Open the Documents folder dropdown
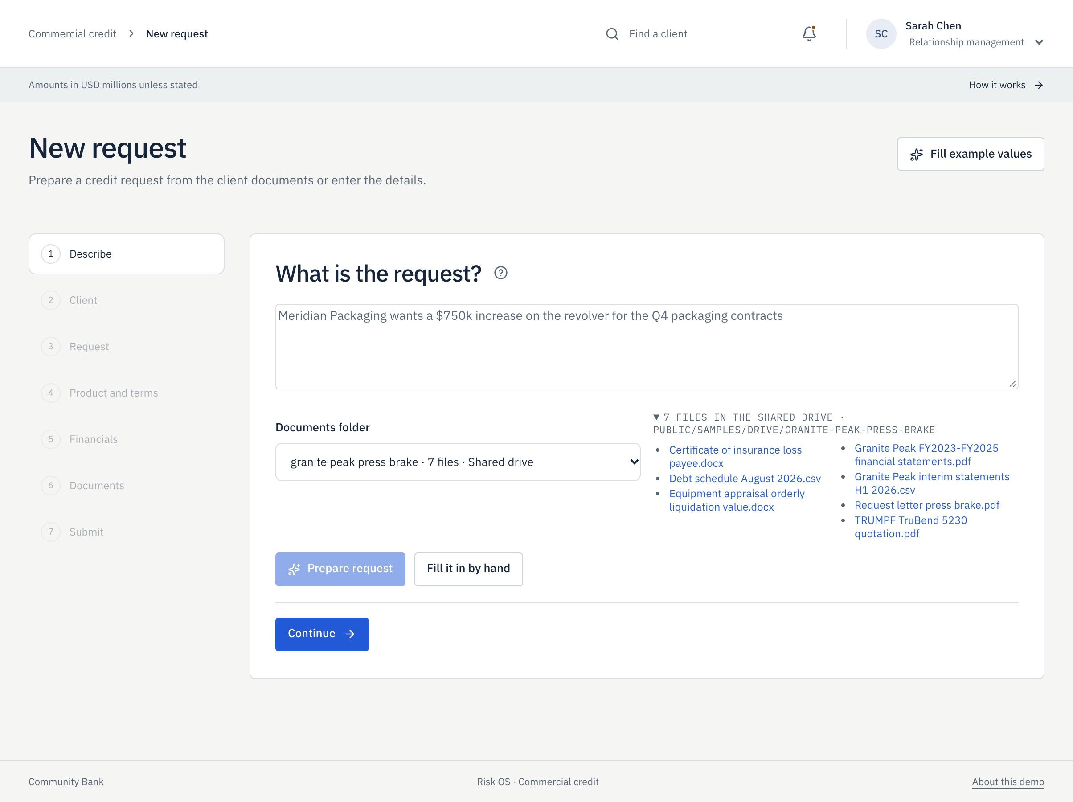This screenshot has width=1073, height=802. (458, 462)
